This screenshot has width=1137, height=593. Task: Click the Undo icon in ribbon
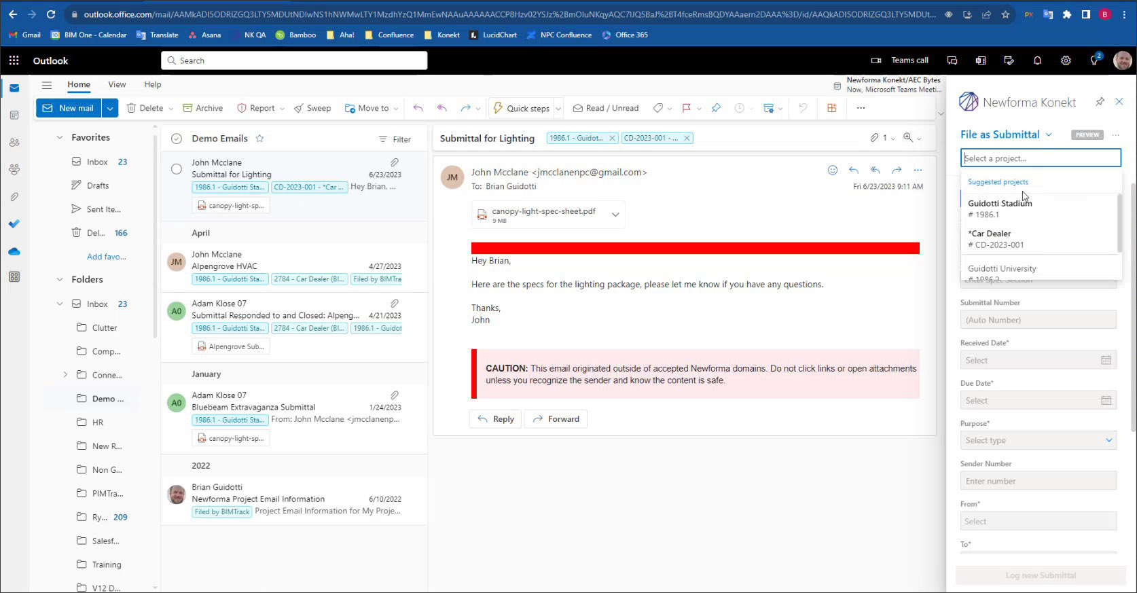803,108
